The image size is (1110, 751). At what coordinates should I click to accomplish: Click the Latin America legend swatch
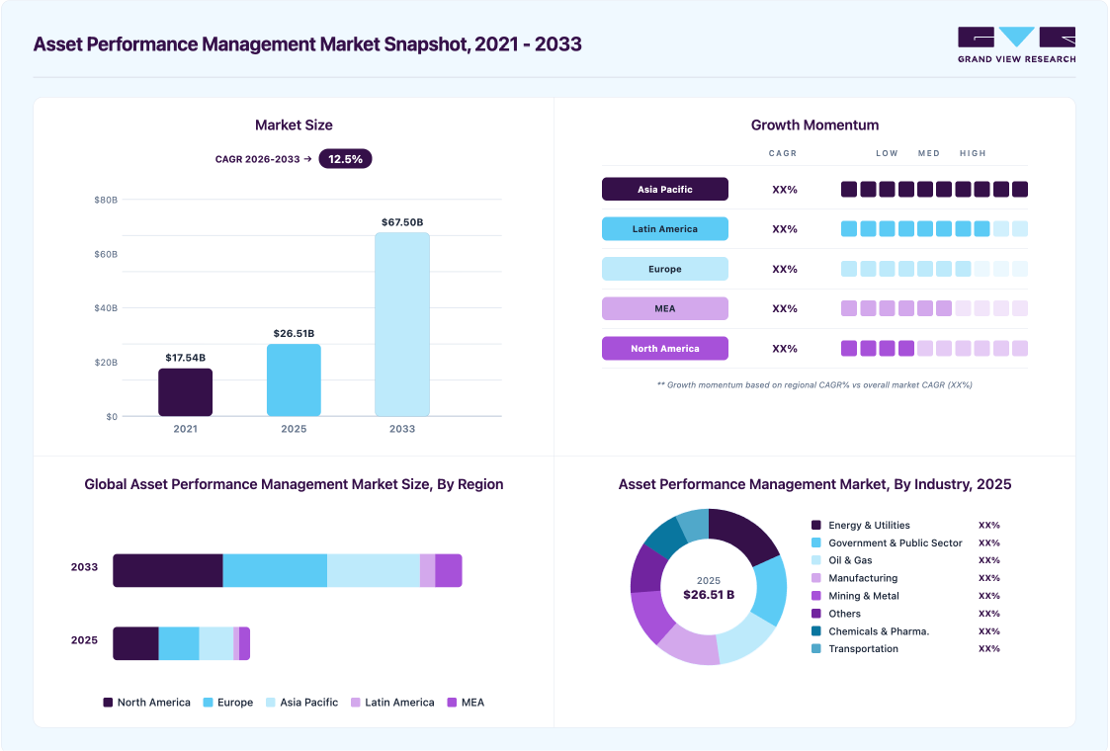click(x=356, y=703)
